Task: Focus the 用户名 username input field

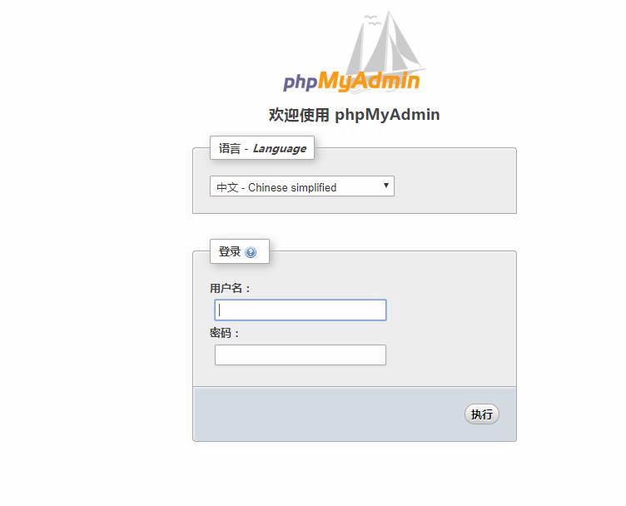Action: tap(301, 310)
